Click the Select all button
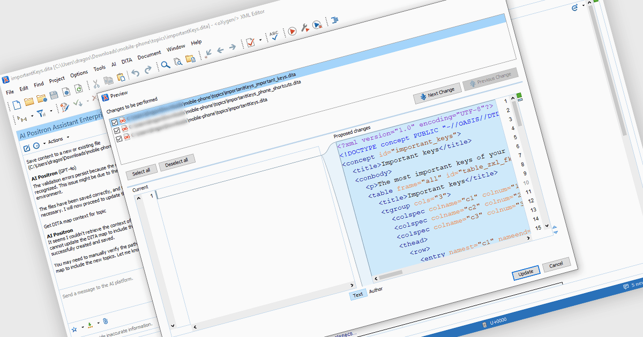The height and width of the screenshot is (337, 643). (x=141, y=173)
